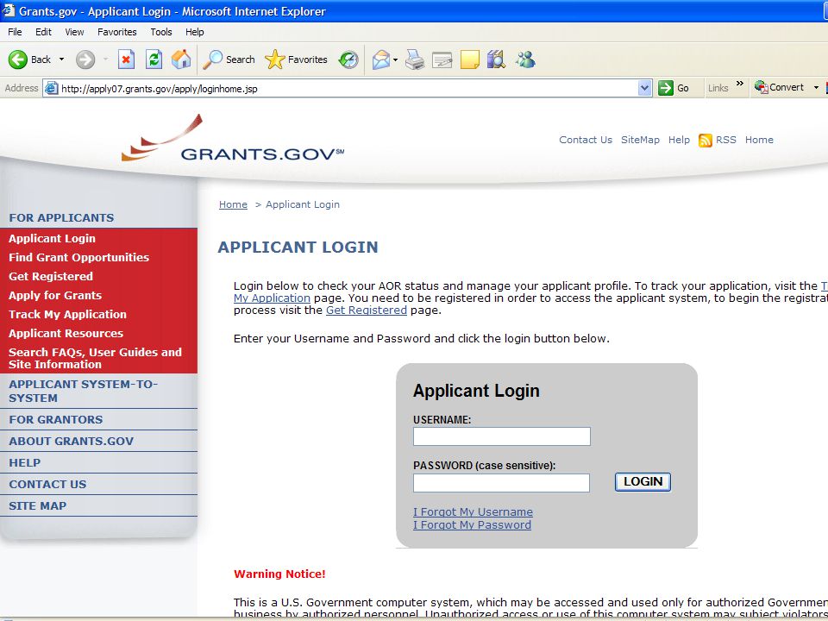Open Track My Application in sidebar
The image size is (828, 621).
(x=67, y=315)
